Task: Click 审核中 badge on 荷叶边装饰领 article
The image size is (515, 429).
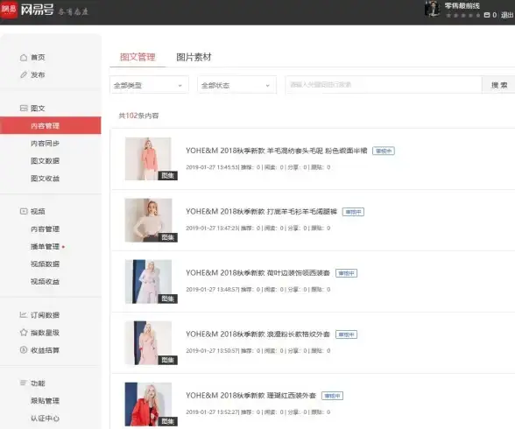Action: click(346, 273)
